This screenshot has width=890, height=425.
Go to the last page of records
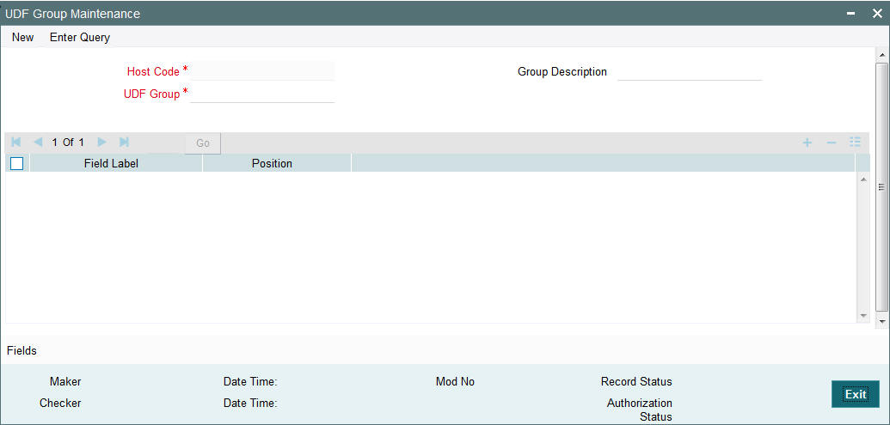pyautogui.click(x=124, y=143)
